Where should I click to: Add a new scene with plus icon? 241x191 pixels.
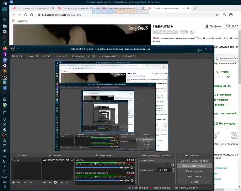(13, 182)
